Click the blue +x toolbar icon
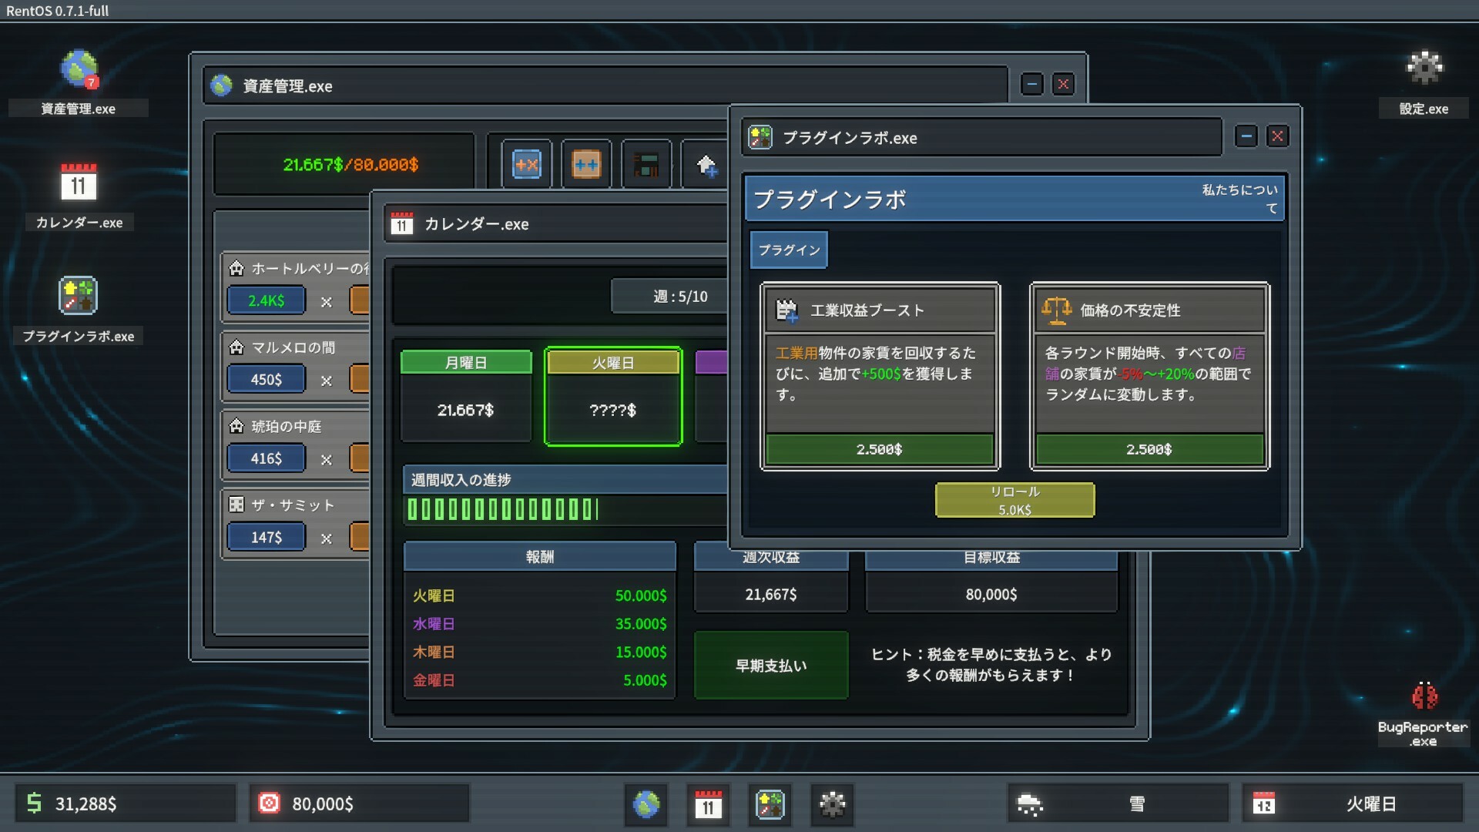1479x832 pixels. [x=527, y=164]
